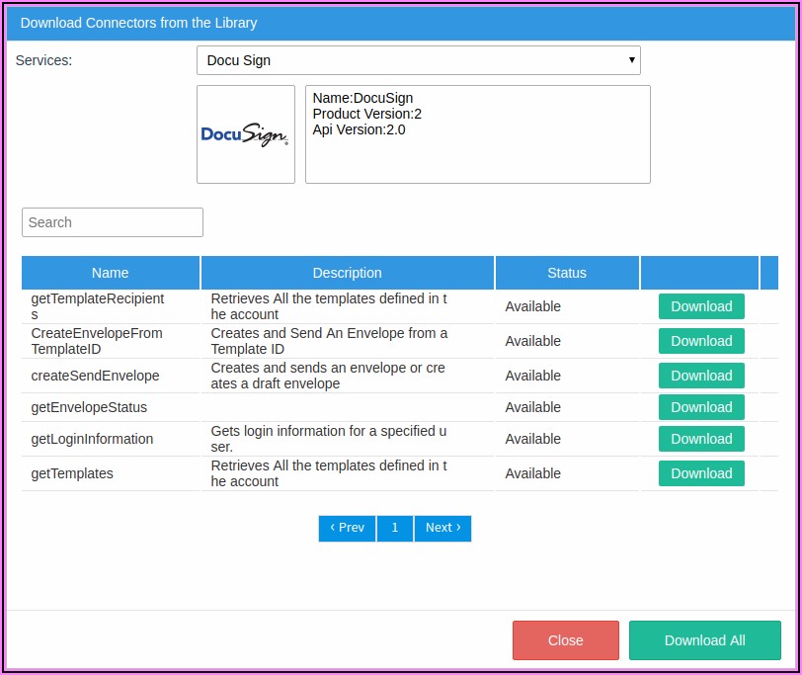
Task: Click the Description column header
Action: click(347, 273)
